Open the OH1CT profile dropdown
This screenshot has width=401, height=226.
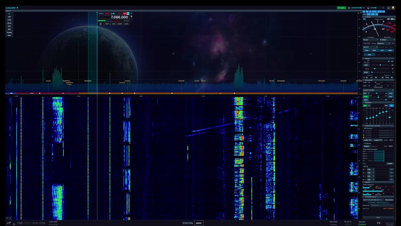point(370,47)
